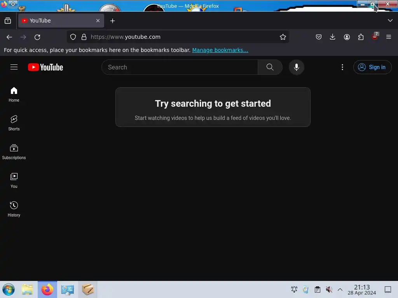Click the show desktop button
398x298 pixels.
388,289
